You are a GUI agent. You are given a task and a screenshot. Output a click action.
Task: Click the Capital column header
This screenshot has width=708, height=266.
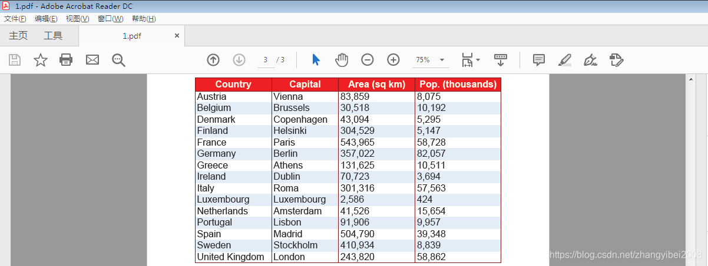[x=305, y=85]
